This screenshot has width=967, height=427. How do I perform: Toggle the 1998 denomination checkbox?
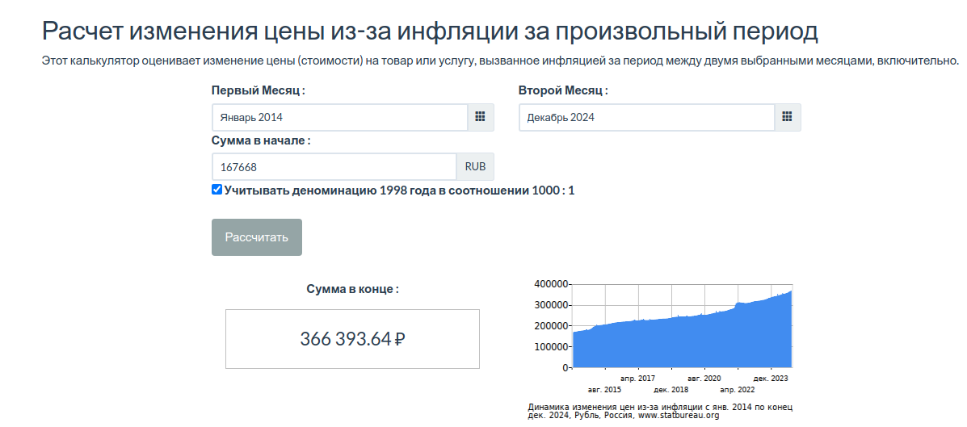click(x=217, y=190)
